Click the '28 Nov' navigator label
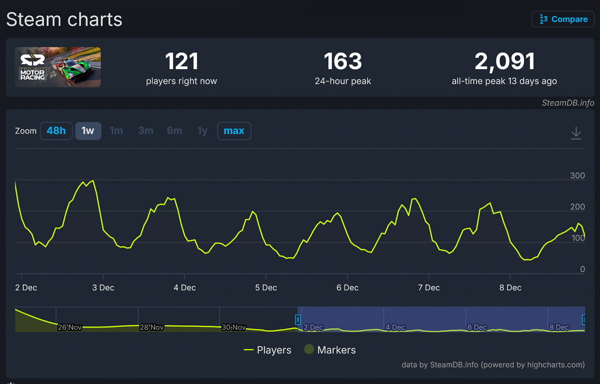600x384 pixels. tap(152, 327)
